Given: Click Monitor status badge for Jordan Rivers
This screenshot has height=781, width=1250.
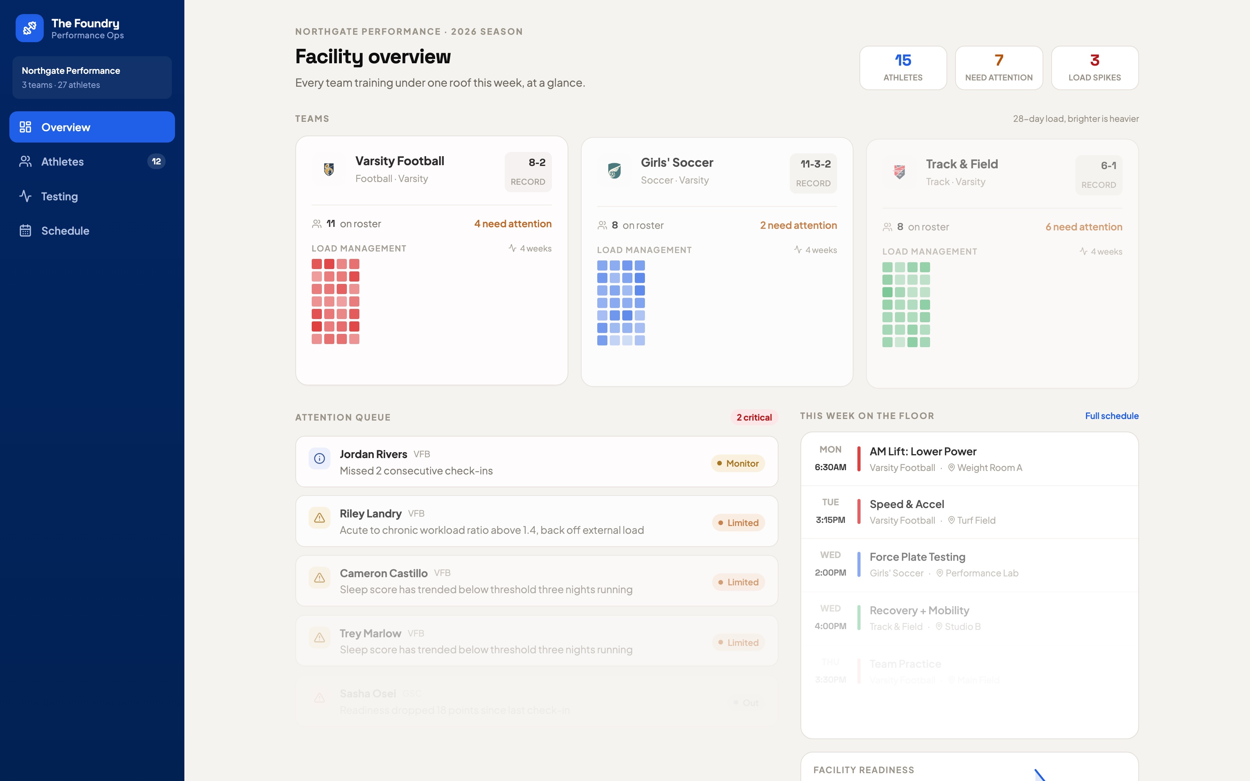Looking at the screenshot, I should [x=737, y=464].
